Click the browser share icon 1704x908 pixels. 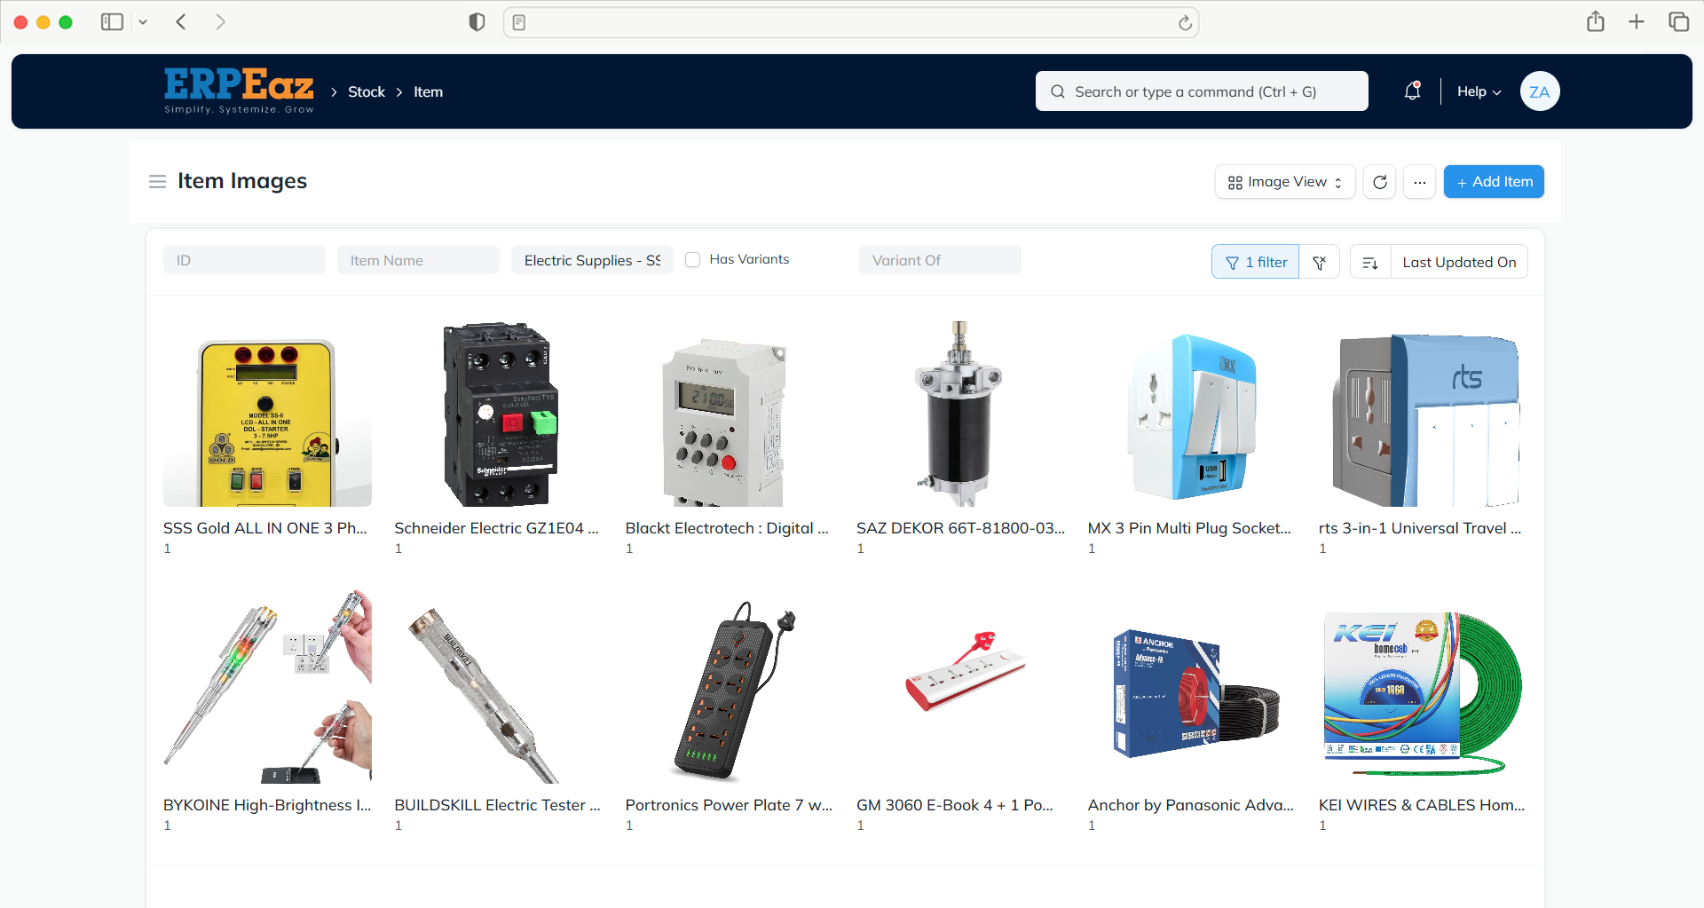coord(1595,22)
